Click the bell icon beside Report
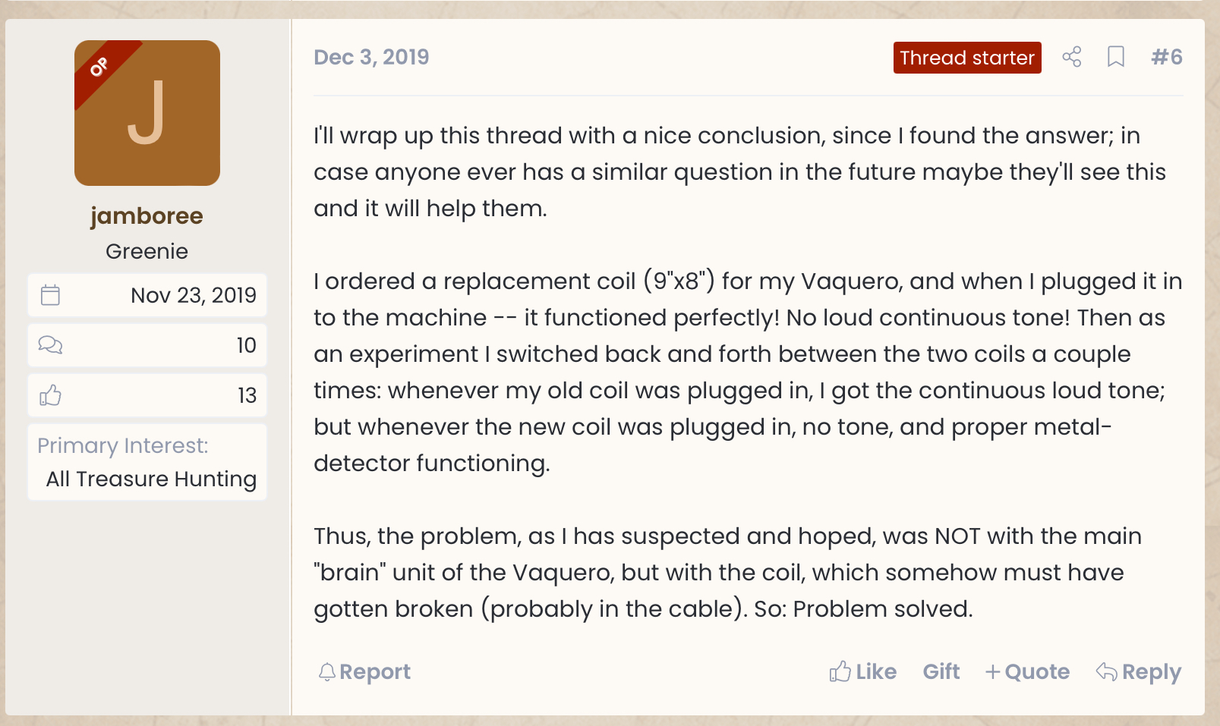The height and width of the screenshot is (726, 1220). coord(326,672)
